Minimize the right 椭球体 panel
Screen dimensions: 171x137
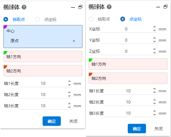(158, 7)
